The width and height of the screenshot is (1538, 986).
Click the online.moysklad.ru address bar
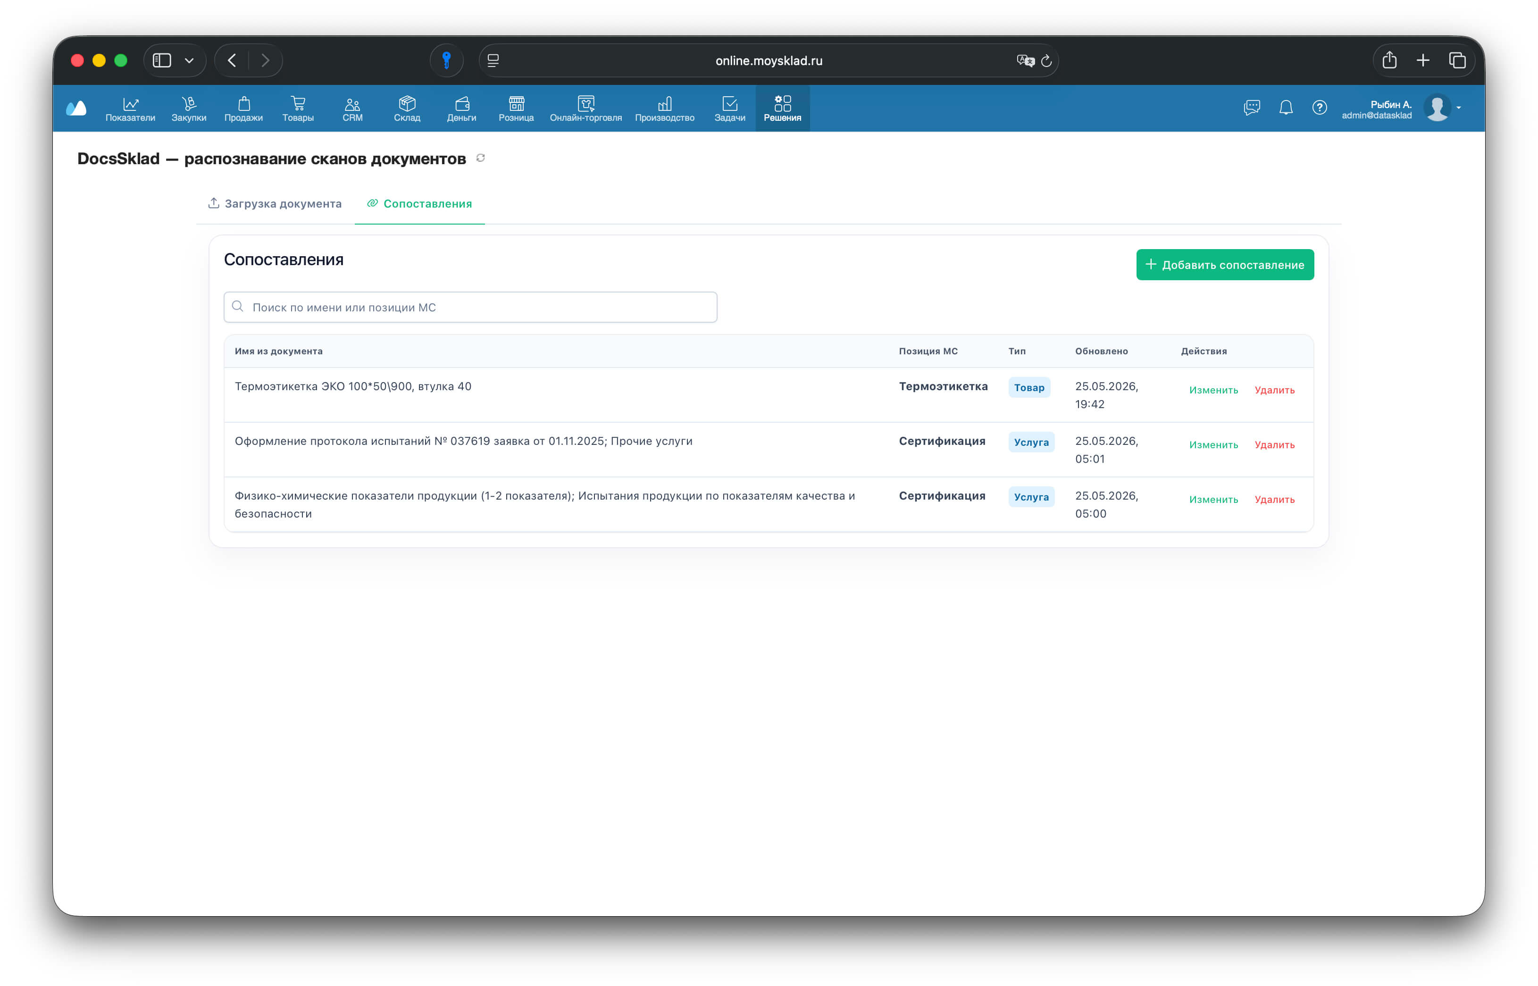click(769, 60)
